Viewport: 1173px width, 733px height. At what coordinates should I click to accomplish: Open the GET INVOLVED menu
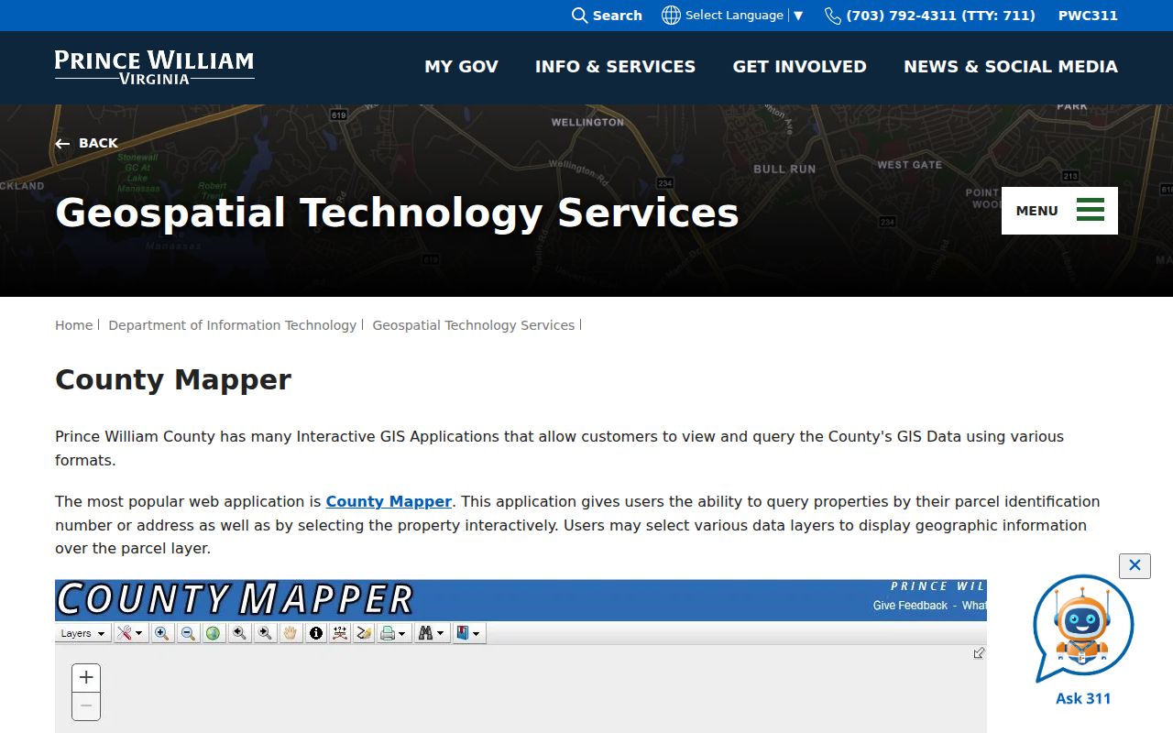(x=799, y=67)
